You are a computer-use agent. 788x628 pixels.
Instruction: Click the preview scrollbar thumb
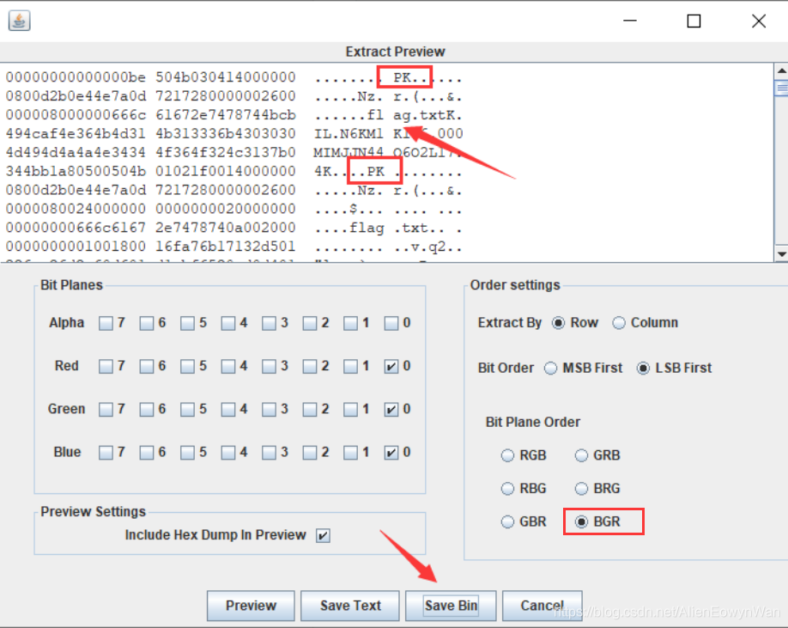pos(781,88)
